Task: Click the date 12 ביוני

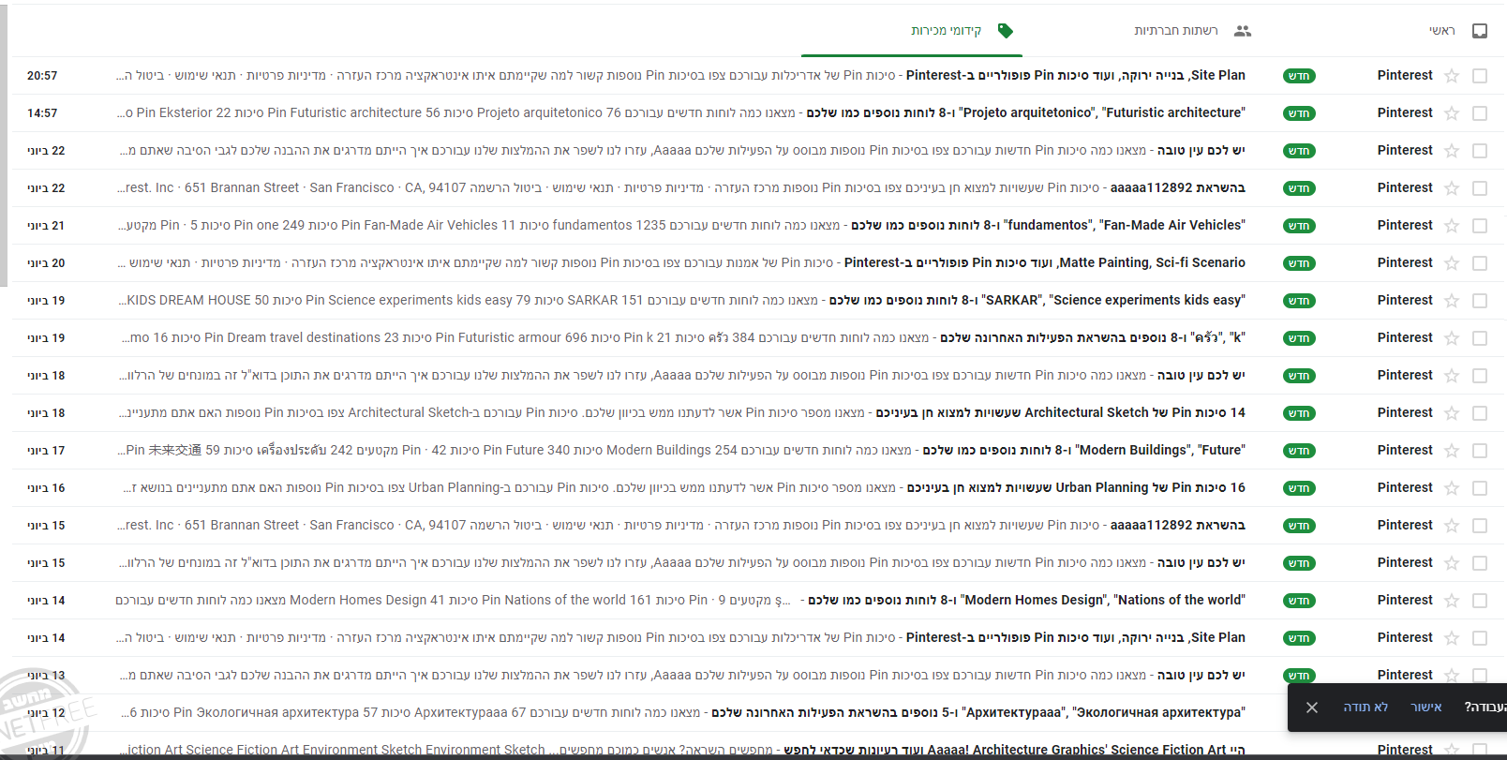Action: 46,713
